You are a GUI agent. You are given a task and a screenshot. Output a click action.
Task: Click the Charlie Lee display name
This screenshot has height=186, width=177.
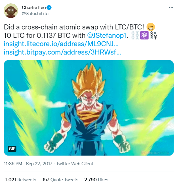coord(34,7)
